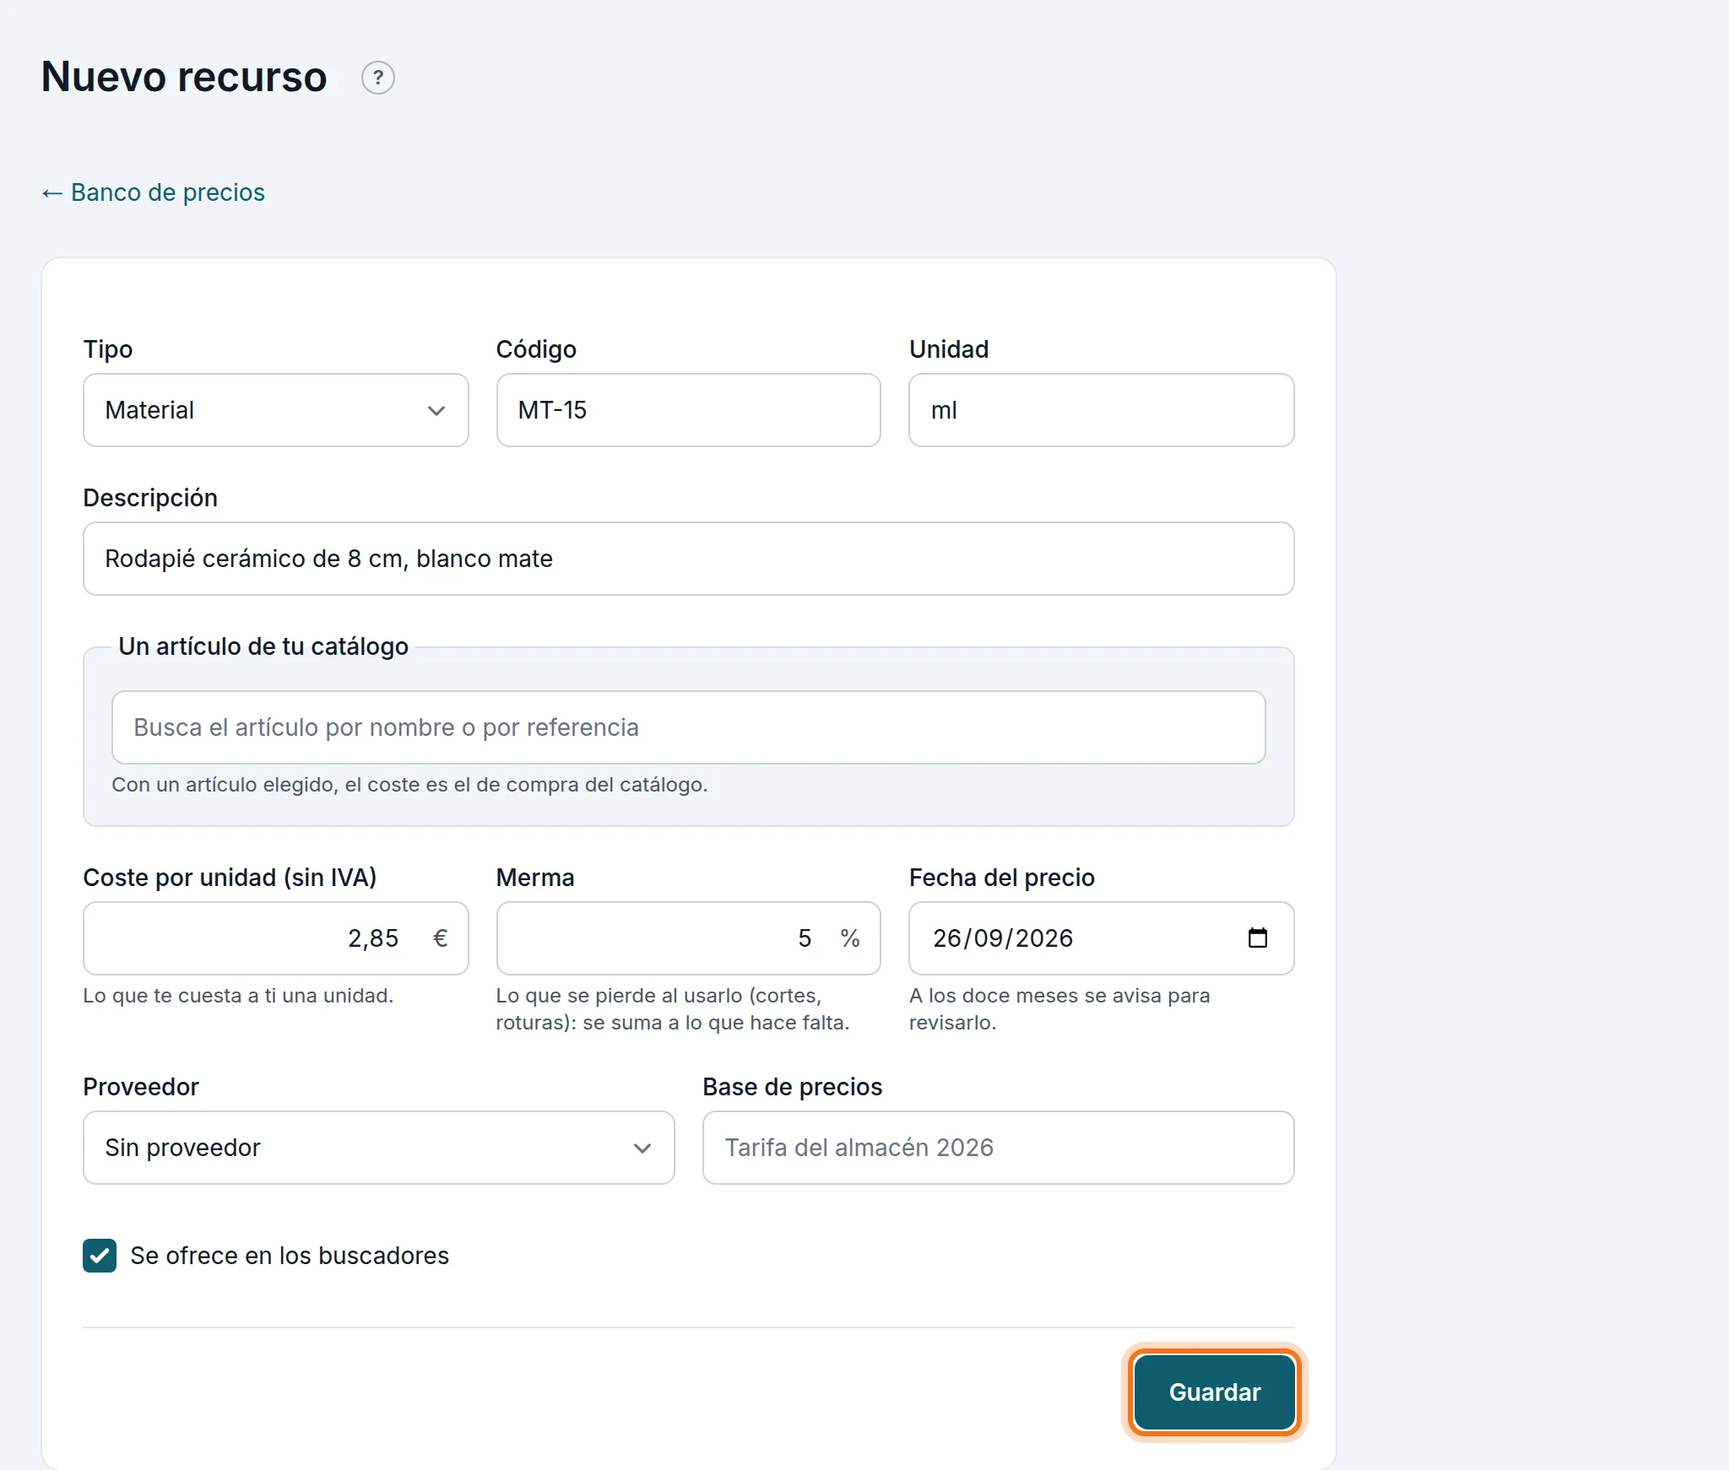Click the euro symbol in cost field
Viewport: 1729px width, 1470px height.
440,938
